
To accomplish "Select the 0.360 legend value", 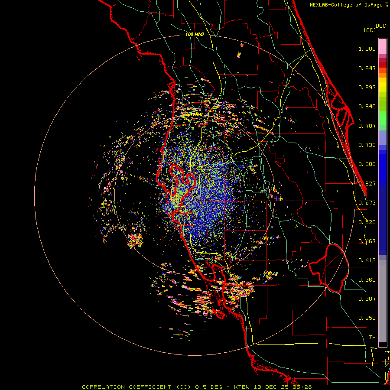I will click(x=367, y=280).
